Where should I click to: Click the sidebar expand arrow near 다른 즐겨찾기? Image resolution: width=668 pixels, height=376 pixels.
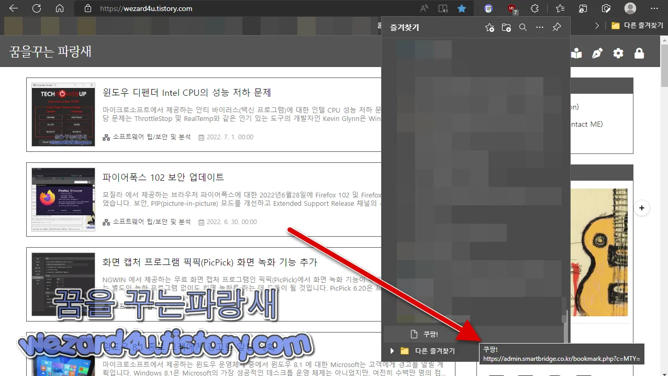tap(597, 25)
